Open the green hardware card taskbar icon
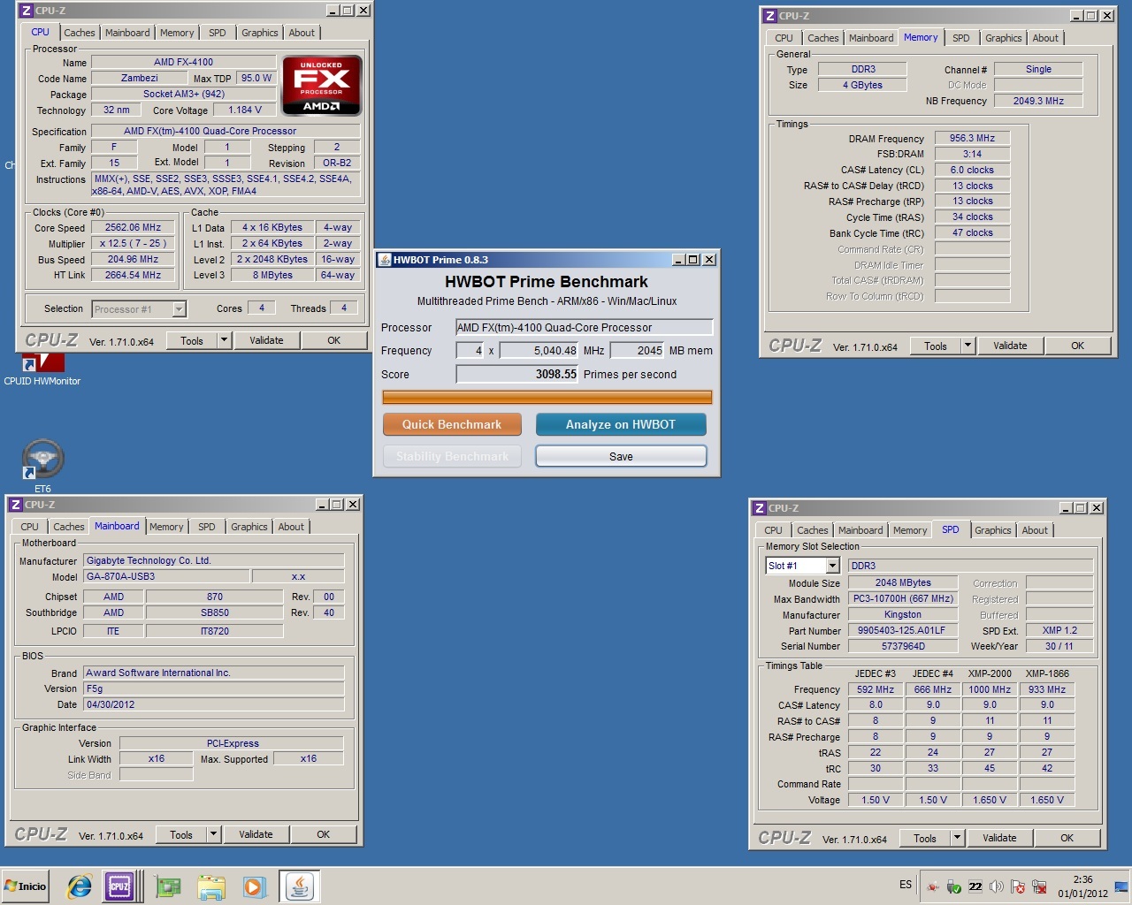Screen dimensions: 1132x905 pos(167,886)
